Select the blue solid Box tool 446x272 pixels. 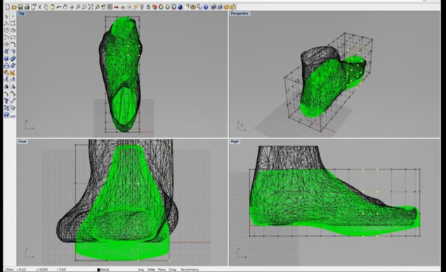6,58
